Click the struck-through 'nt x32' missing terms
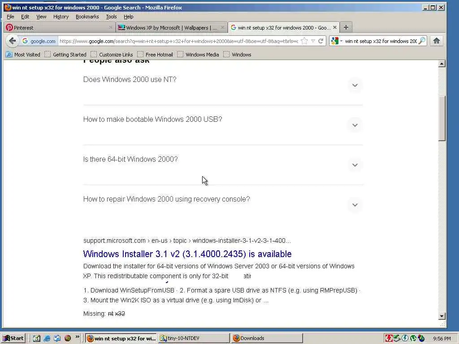The height and width of the screenshot is (344, 459). click(117, 314)
